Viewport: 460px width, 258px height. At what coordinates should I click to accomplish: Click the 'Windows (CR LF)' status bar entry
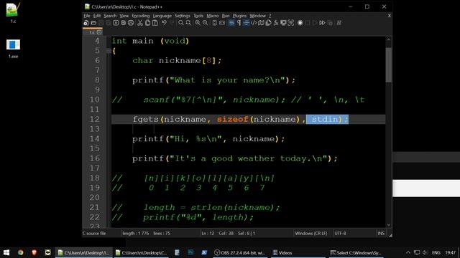pyautogui.click(x=311, y=233)
